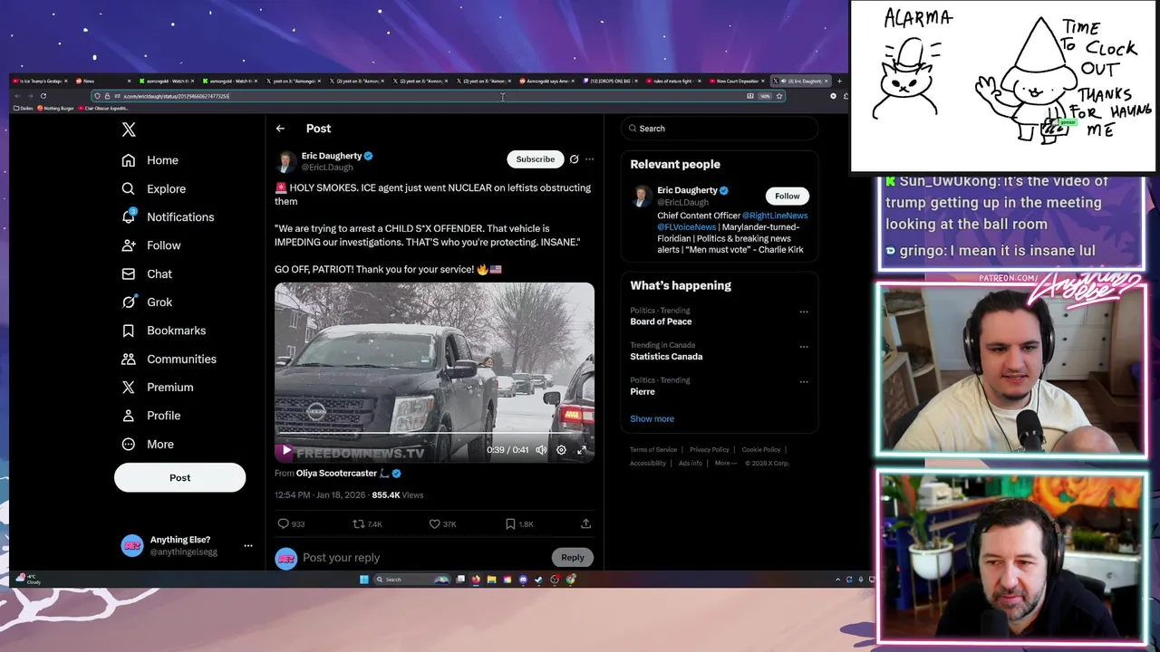Image resolution: width=1160 pixels, height=652 pixels.
Task: Open Profile in the sidebar
Action: point(151,416)
